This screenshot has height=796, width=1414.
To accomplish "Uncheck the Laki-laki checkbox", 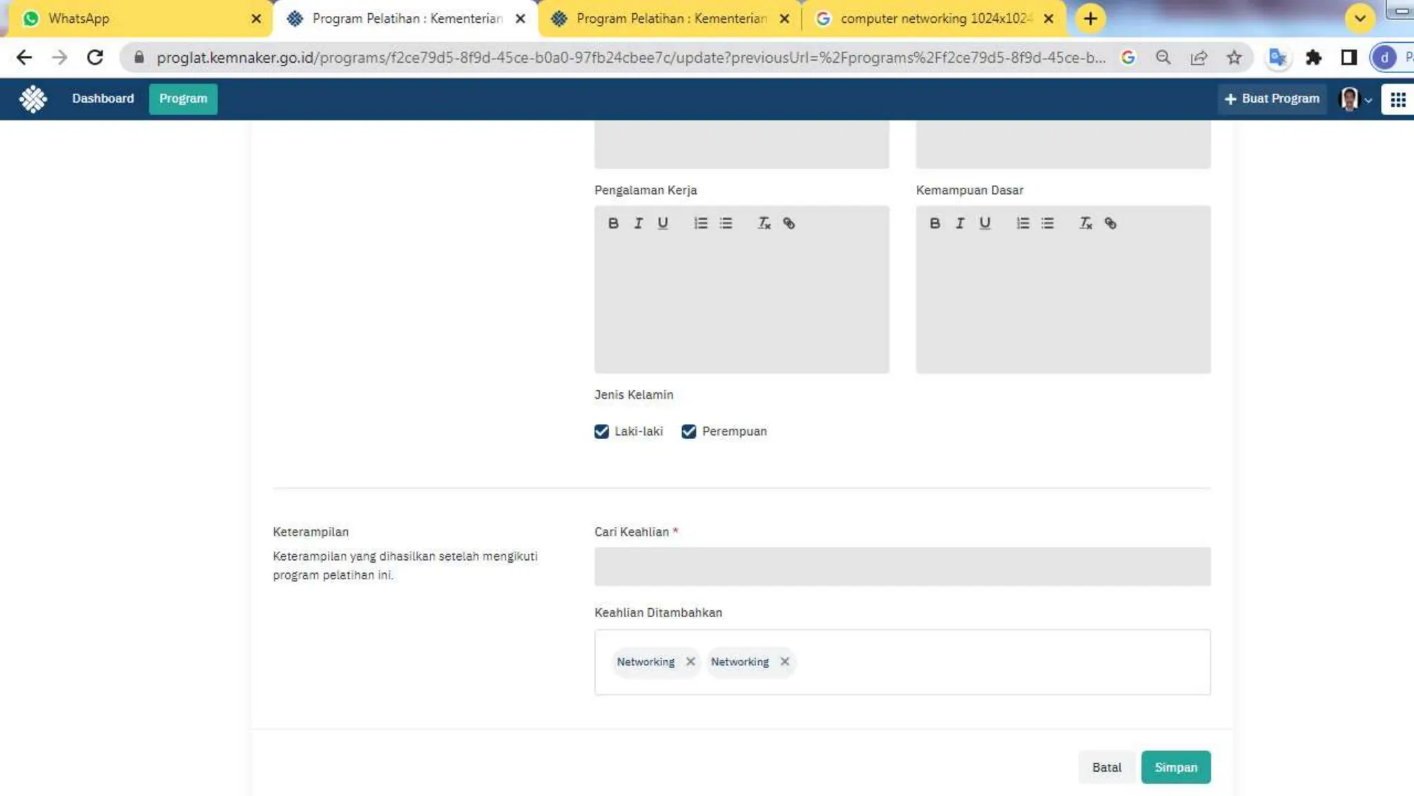I will pos(601,431).
